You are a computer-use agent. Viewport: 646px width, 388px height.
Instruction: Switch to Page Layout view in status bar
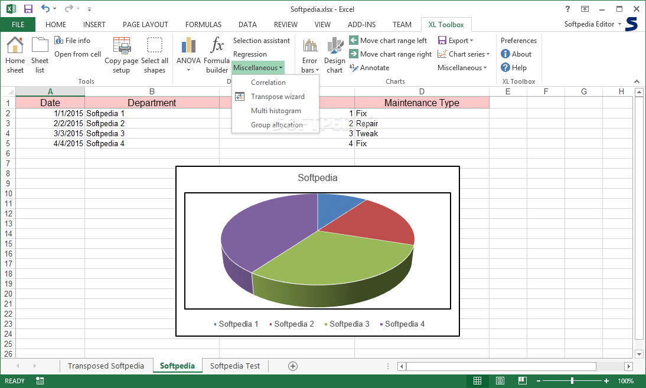click(x=500, y=380)
